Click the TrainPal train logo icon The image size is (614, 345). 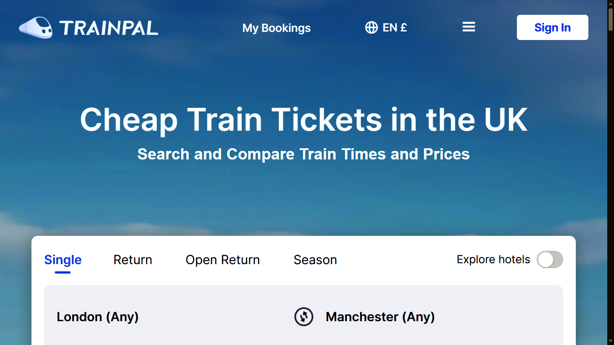36,27
